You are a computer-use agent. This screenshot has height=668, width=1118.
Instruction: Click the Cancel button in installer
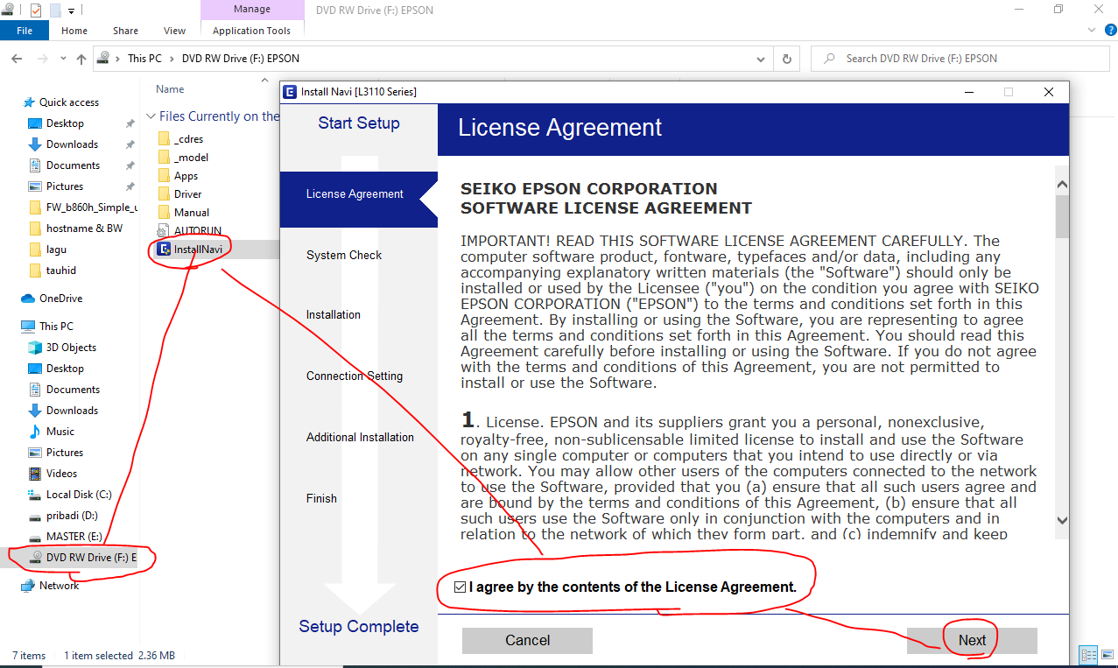[x=527, y=641]
